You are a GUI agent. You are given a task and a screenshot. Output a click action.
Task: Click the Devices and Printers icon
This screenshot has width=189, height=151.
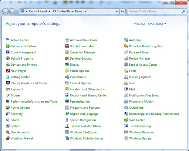click(8, 64)
